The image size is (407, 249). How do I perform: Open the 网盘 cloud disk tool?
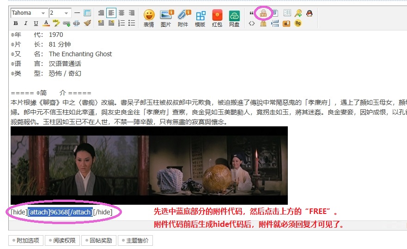(234, 18)
